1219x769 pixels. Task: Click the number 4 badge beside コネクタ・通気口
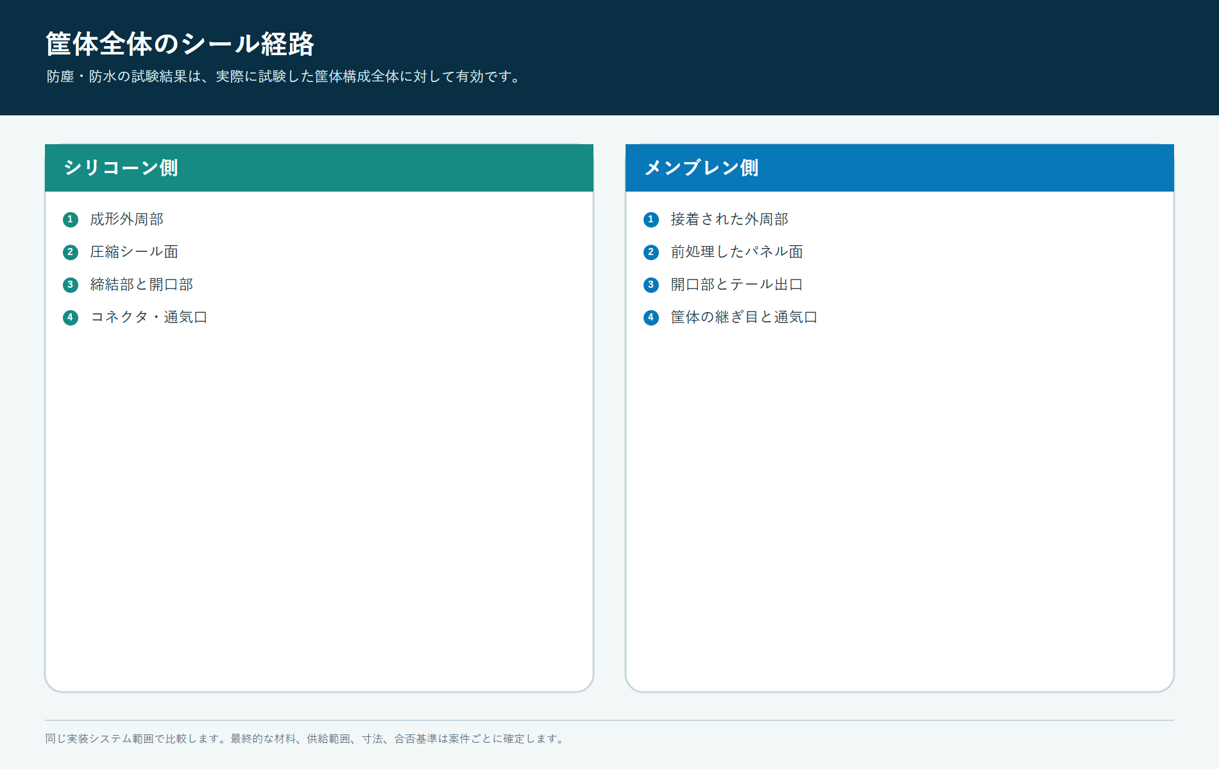pyautogui.click(x=71, y=318)
